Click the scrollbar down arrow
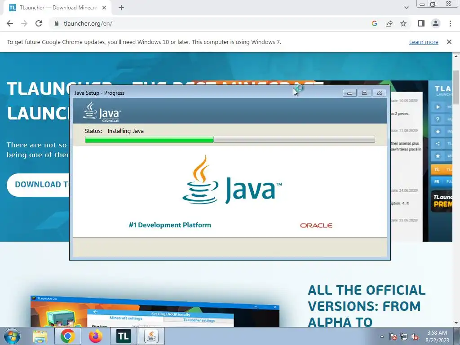This screenshot has width=460, height=345. click(456, 323)
